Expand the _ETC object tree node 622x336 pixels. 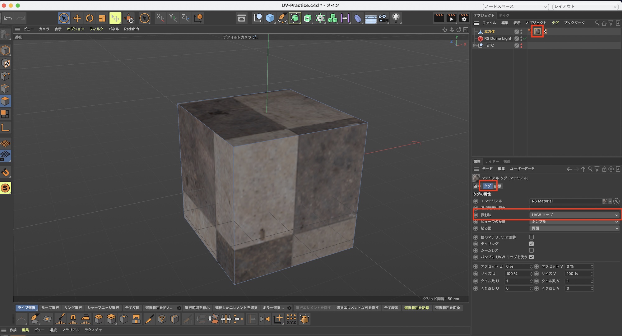[x=475, y=45]
